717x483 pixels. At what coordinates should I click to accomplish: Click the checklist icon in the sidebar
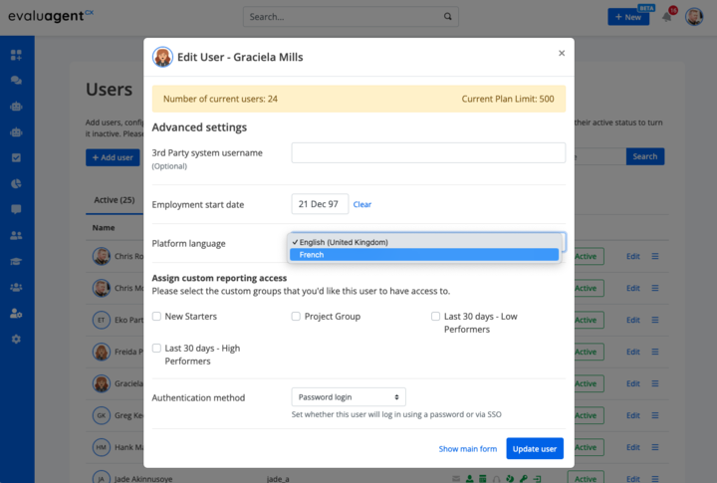16,157
